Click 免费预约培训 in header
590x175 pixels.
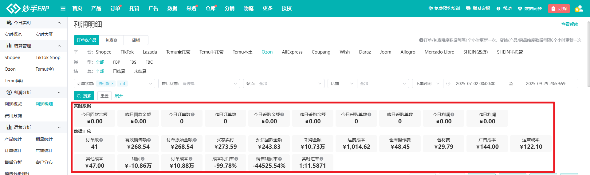click(444, 9)
